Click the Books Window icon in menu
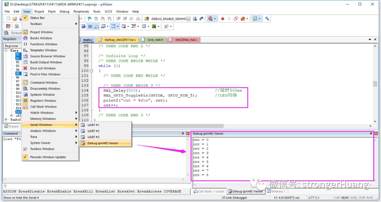Screen dimensions: 381x202 [x=25, y=38]
